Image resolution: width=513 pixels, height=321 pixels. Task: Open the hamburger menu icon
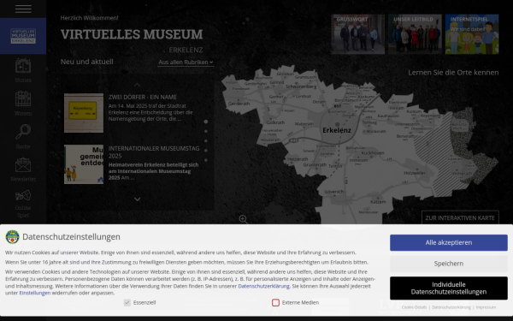(23, 9)
